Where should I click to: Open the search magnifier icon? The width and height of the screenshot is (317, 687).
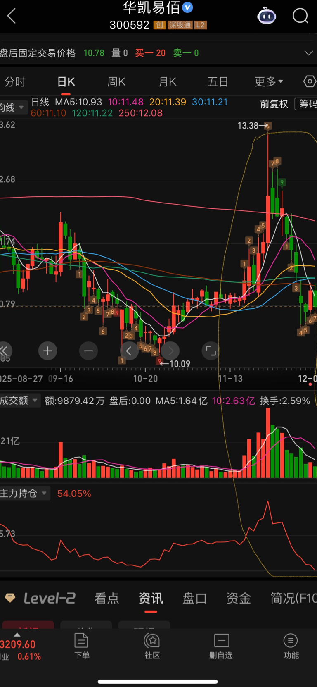tap(300, 16)
